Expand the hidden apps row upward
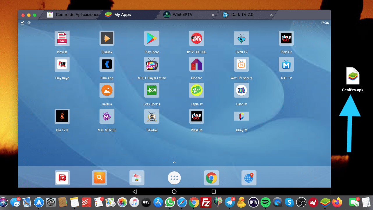Viewport: 373px width, 210px height. click(x=174, y=162)
